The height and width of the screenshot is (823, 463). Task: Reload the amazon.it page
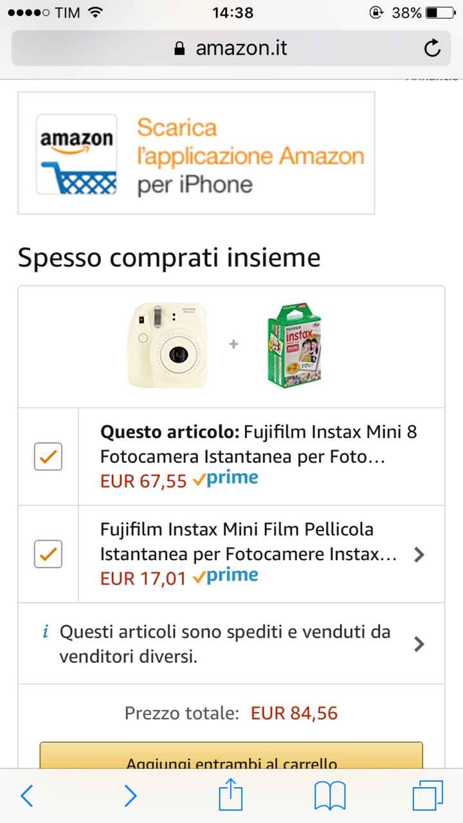(432, 49)
